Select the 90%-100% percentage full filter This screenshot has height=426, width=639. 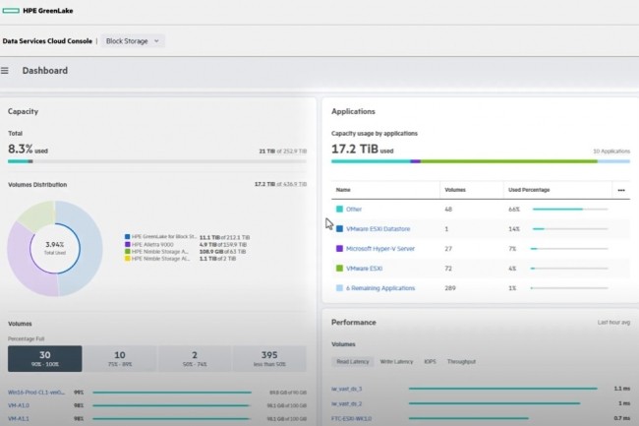tap(44, 358)
